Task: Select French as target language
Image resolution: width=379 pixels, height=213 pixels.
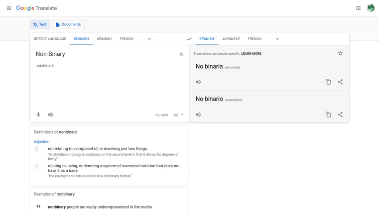Action: click(x=255, y=39)
